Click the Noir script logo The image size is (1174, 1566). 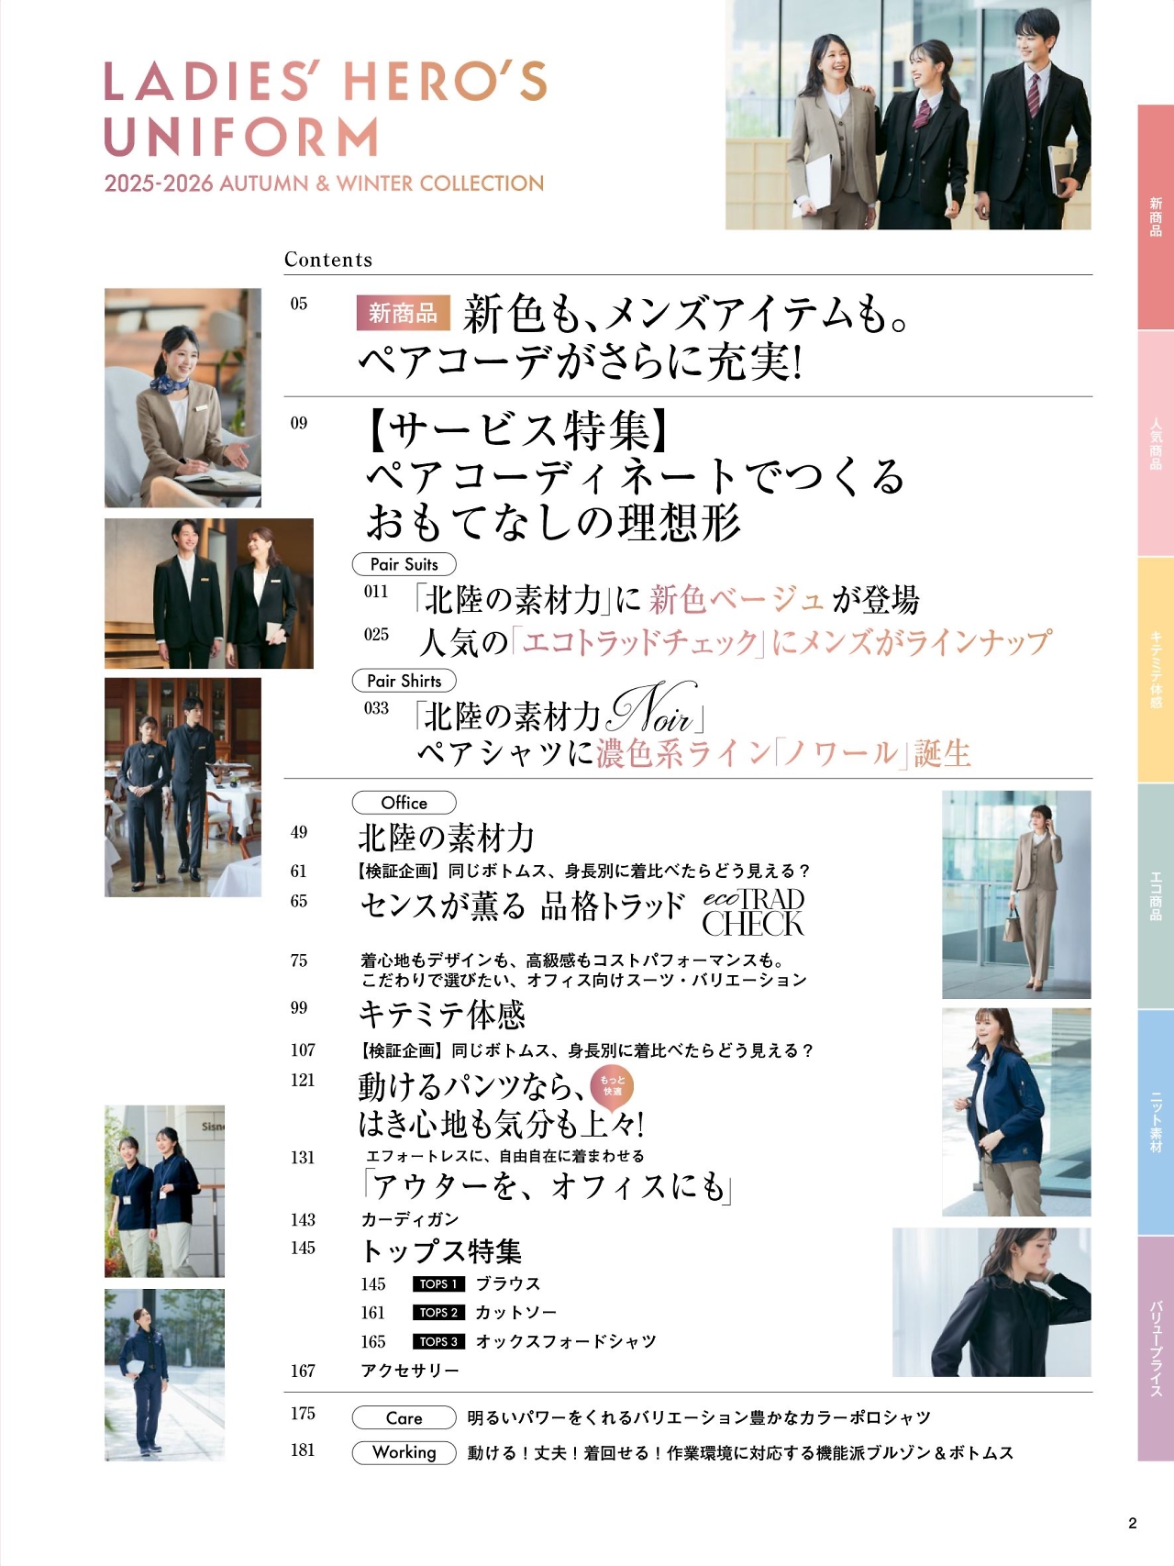click(x=655, y=707)
